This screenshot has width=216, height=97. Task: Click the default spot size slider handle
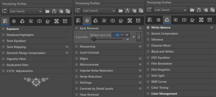click(x=94, y=39)
